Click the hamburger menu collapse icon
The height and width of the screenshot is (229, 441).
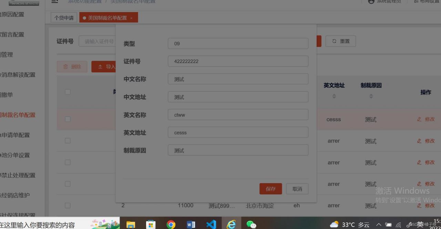54,1
